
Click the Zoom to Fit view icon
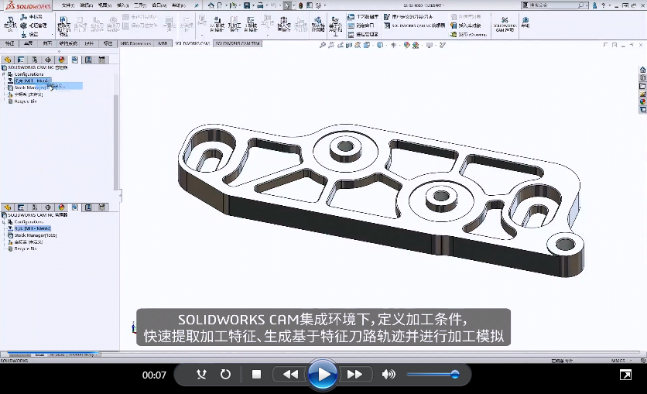(322, 45)
